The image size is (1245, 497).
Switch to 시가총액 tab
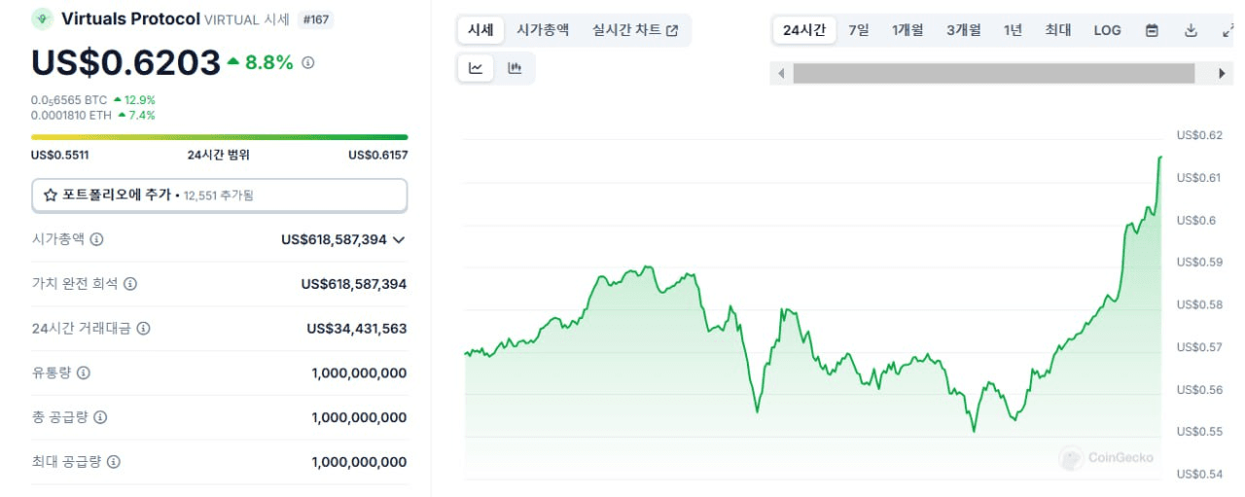click(x=543, y=30)
